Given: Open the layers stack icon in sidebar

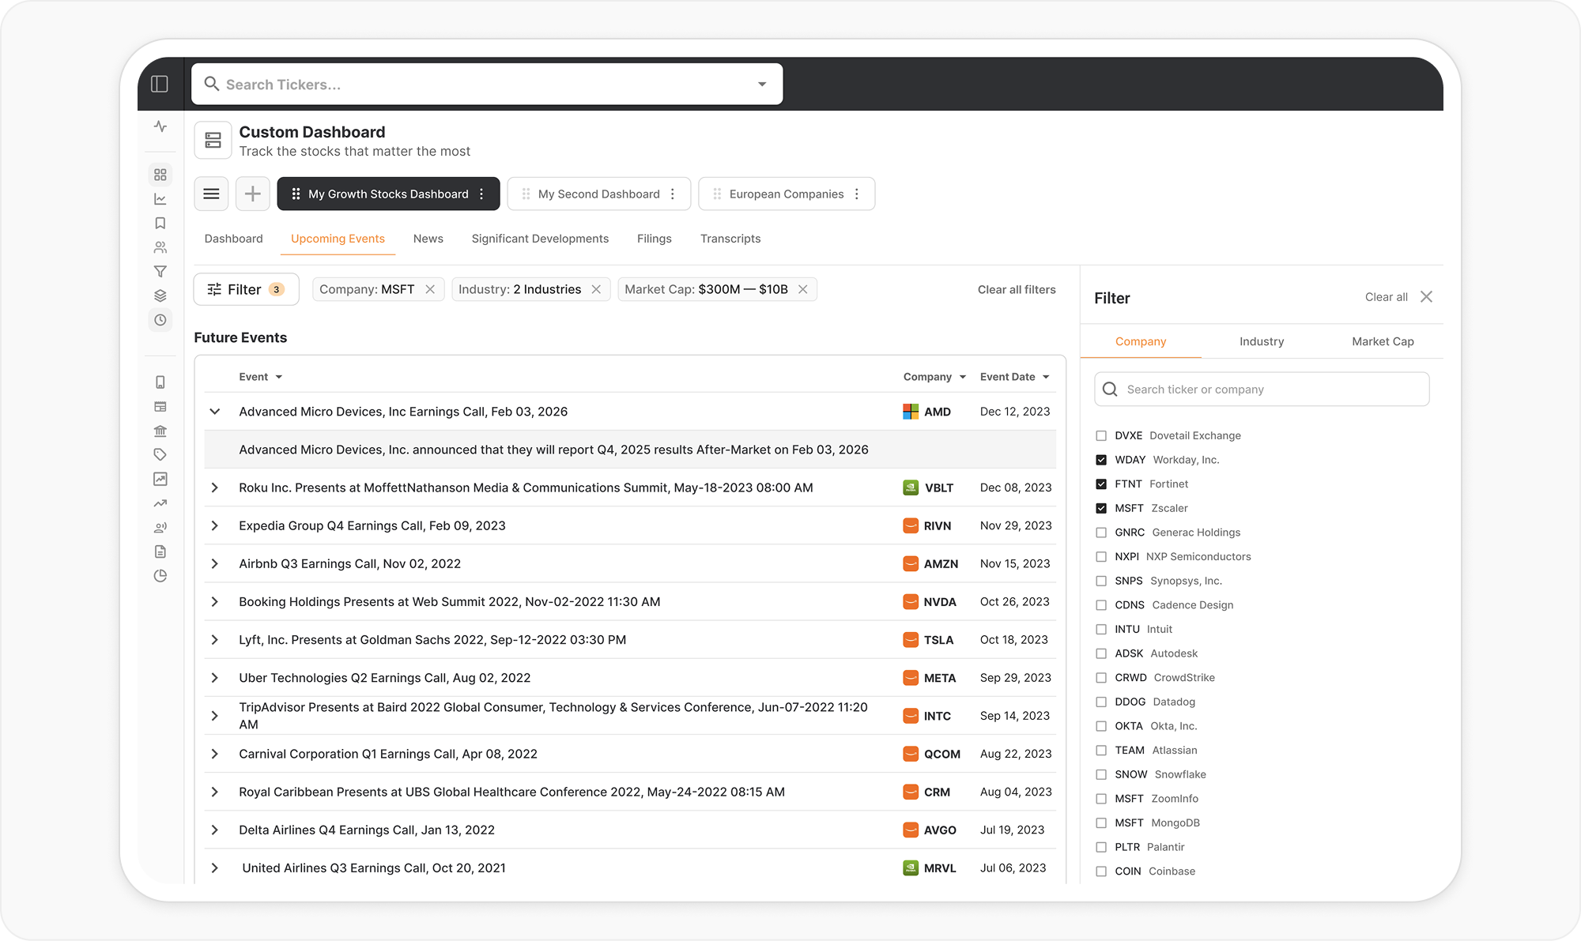Looking at the screenshot, I should (160, 295).
